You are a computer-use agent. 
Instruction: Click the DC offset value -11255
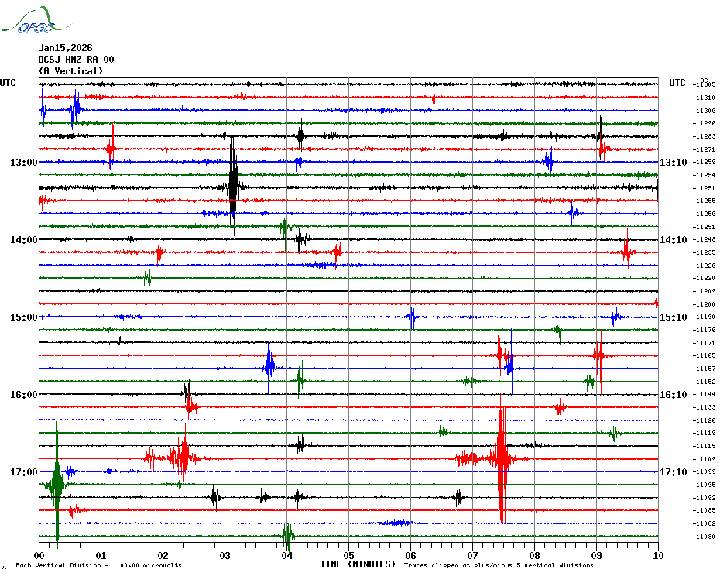pyautogui.click(x=704, y=201)
